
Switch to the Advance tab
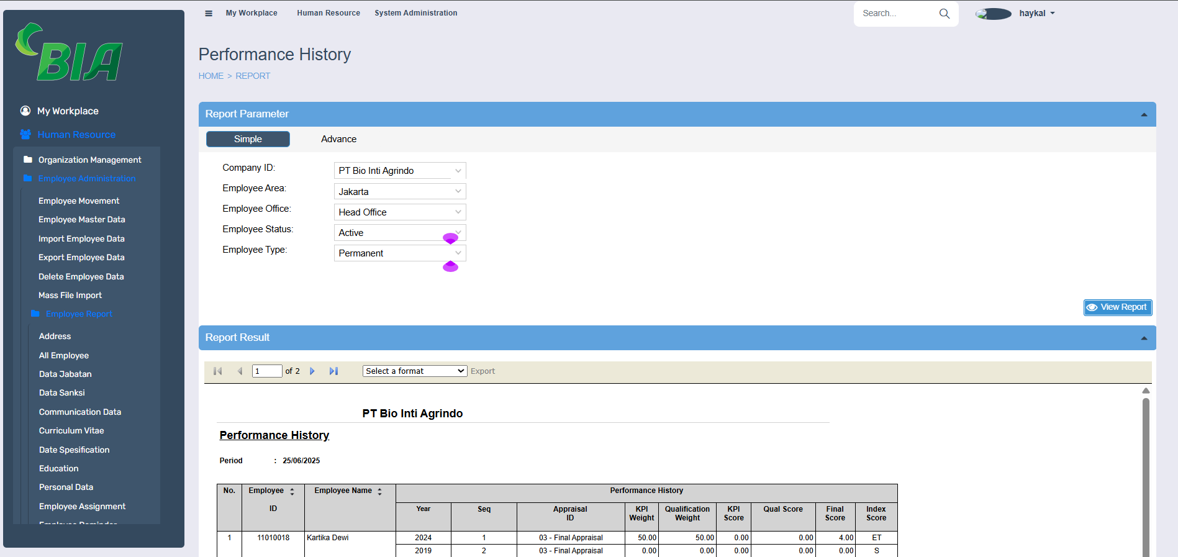coord(338,139)
